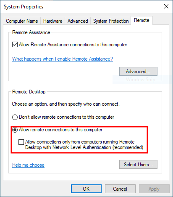The height and width of the screenshot is (197, 173).
Task: Go to the Advanced tab
Action: 78,21
